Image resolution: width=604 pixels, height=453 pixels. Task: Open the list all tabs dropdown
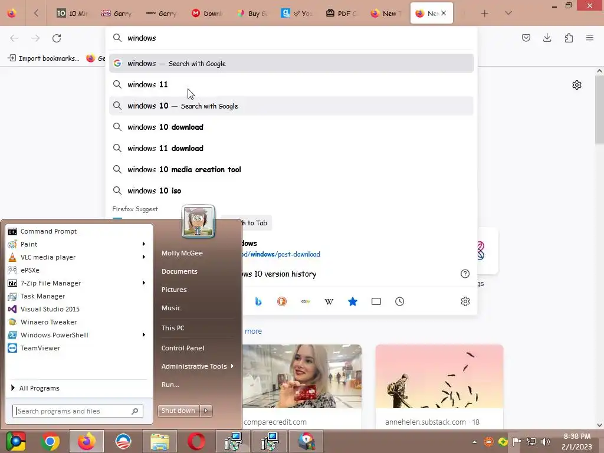(x=508, y=14)
